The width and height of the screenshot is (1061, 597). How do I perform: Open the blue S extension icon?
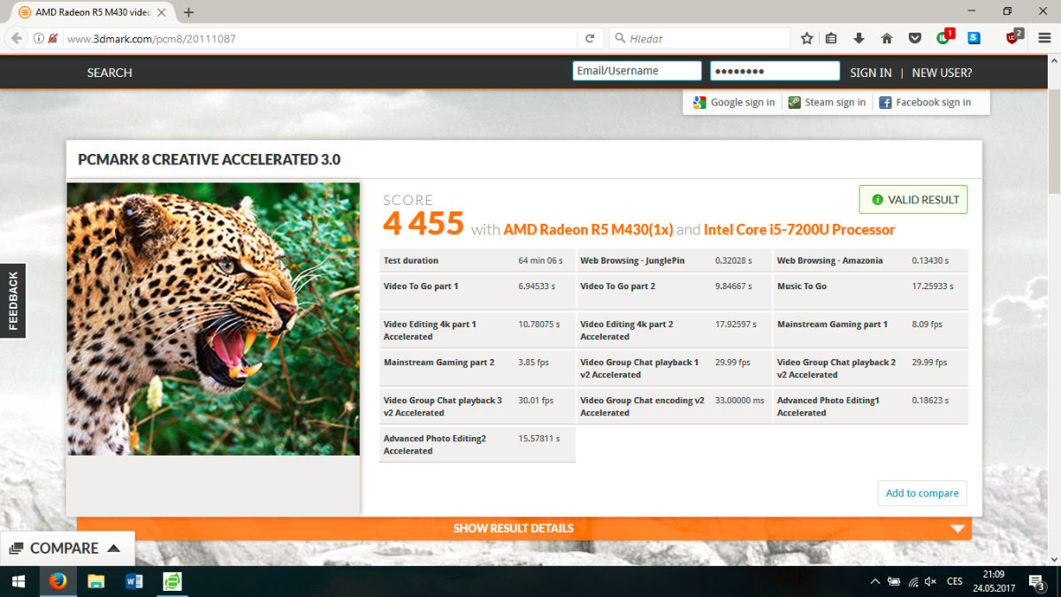tap(973, 38)
